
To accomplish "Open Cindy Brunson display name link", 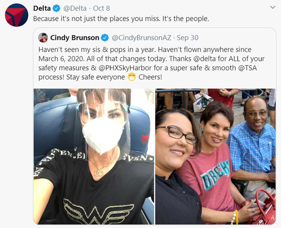I will point(75,38).
